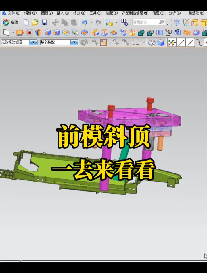Switch to wireframe box display icon
The height and width of the screenshot is (273, 207).
tap(195, 23)
